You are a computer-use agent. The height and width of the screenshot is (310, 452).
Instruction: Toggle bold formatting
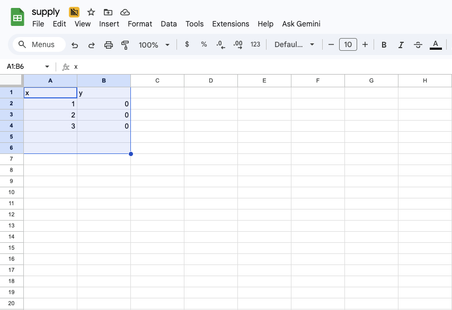click(384, 45)
